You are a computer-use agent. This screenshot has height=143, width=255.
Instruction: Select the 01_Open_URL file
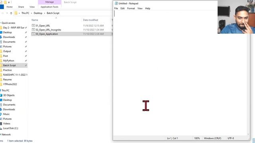pyautogui.click(x=43, y=25)
